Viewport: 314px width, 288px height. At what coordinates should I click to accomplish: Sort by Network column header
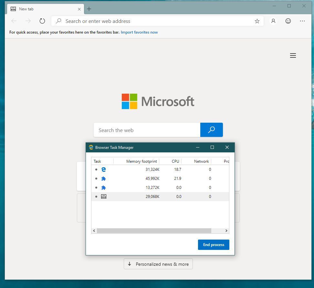pos(196,161)
